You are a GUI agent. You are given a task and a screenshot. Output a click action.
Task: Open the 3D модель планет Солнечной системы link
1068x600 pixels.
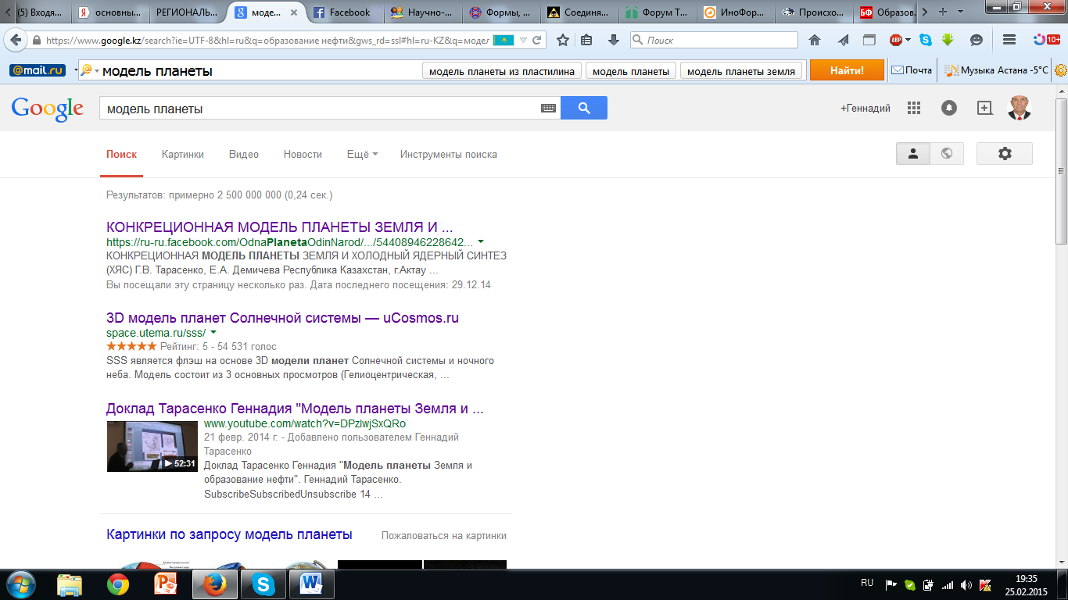282,318
